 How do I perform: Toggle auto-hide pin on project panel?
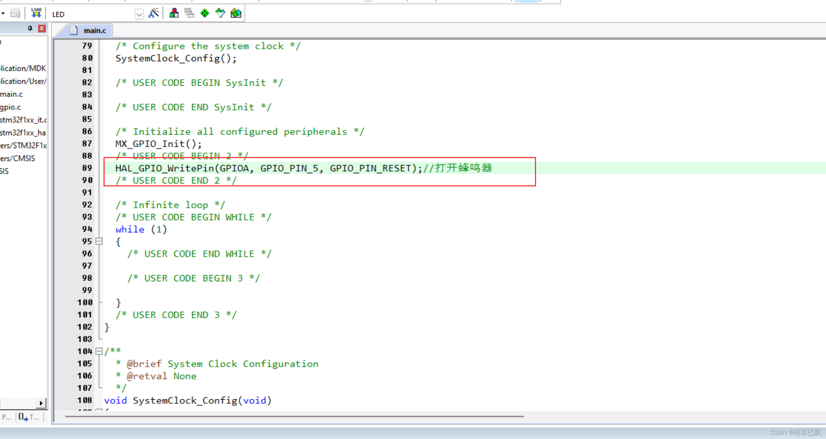click(x=30, y=28)
